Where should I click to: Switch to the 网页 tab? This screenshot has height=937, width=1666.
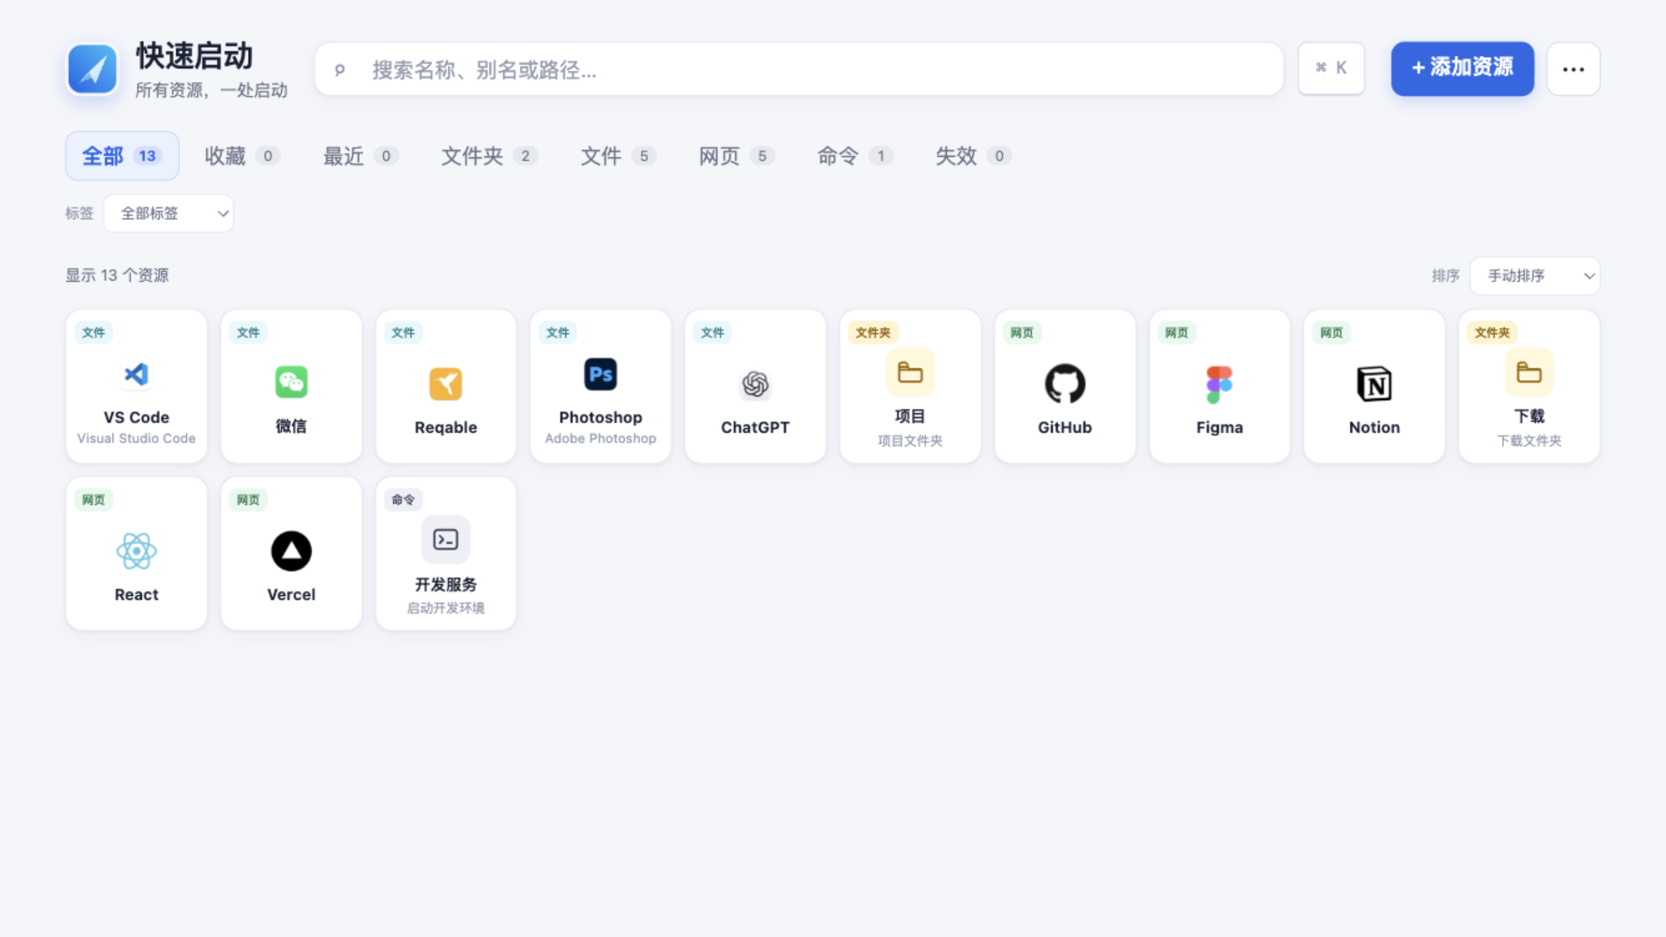(x=737, y=156)
